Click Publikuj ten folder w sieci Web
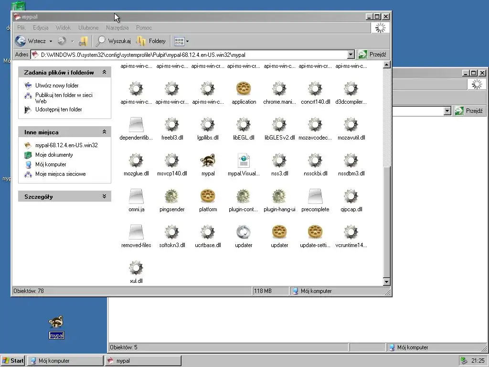This screenshot has width=489, height=367. click(x=64, y=98)
